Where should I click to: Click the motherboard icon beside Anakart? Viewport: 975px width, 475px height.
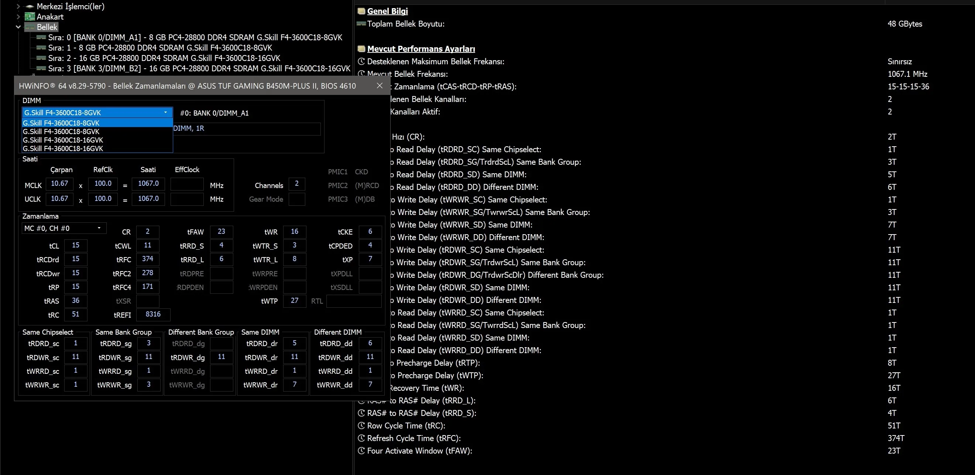coord(30,17)
